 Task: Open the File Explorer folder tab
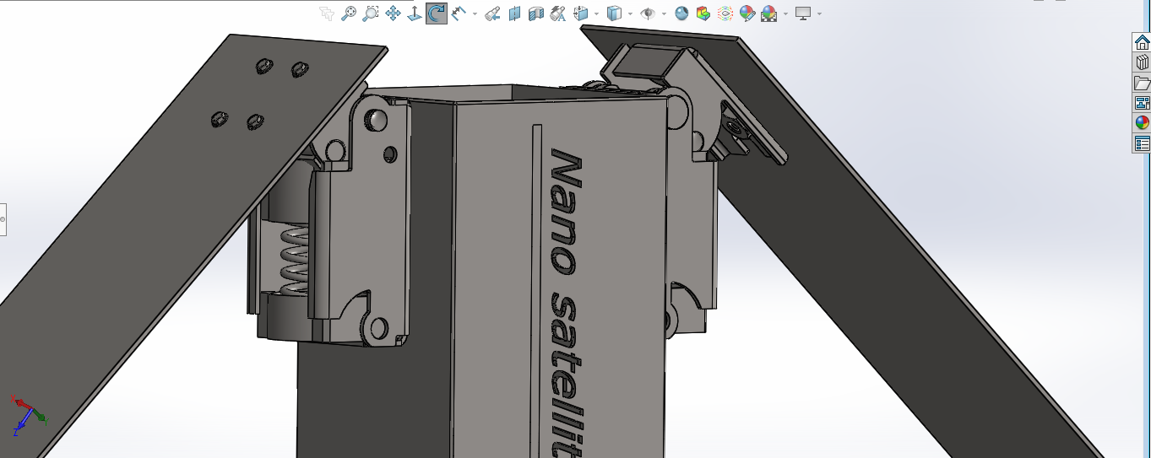1142,83
